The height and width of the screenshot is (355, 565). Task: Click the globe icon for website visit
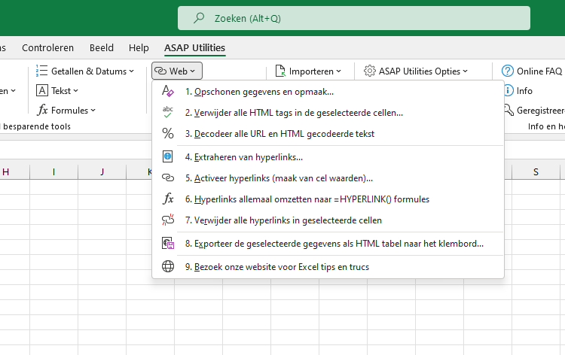point(168,266)
